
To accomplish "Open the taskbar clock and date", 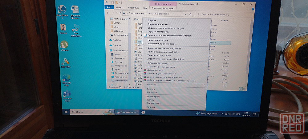I will [246, 114].
